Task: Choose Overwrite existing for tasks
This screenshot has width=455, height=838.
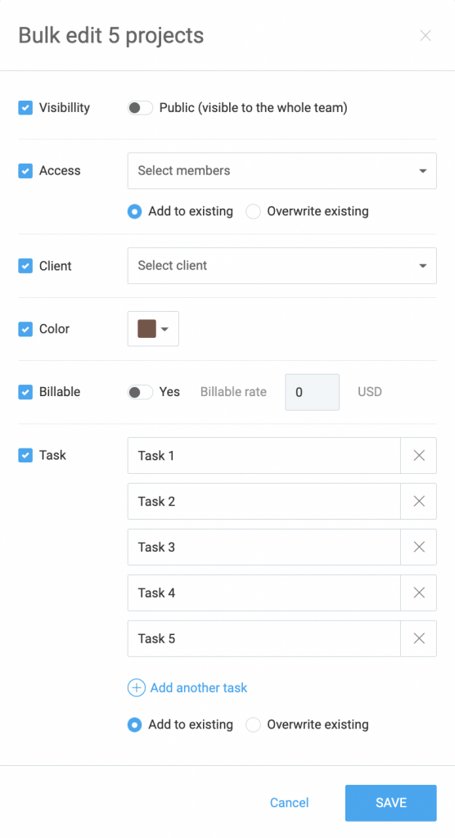Action: click(253, 725)
